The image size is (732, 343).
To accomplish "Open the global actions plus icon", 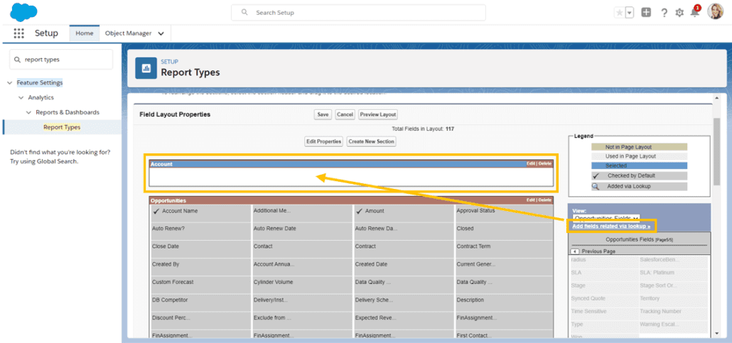I will click(x=646, y=13).
